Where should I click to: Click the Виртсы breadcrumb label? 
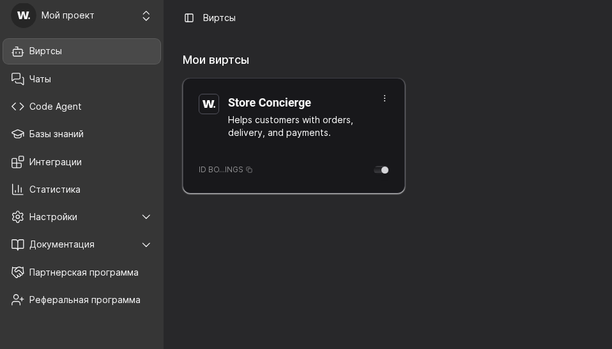pos(219,18)
